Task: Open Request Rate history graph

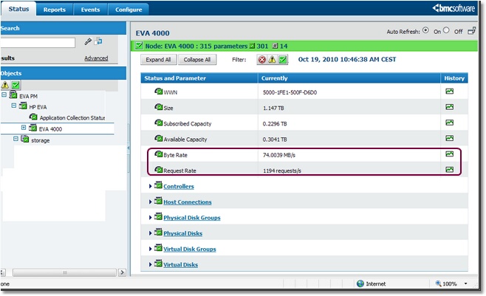Action: tap(449, 170)
